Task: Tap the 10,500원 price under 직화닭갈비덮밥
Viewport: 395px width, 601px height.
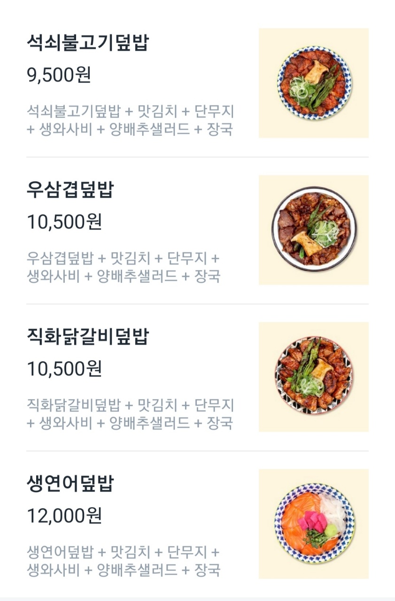Action: (x=64, y=369)
